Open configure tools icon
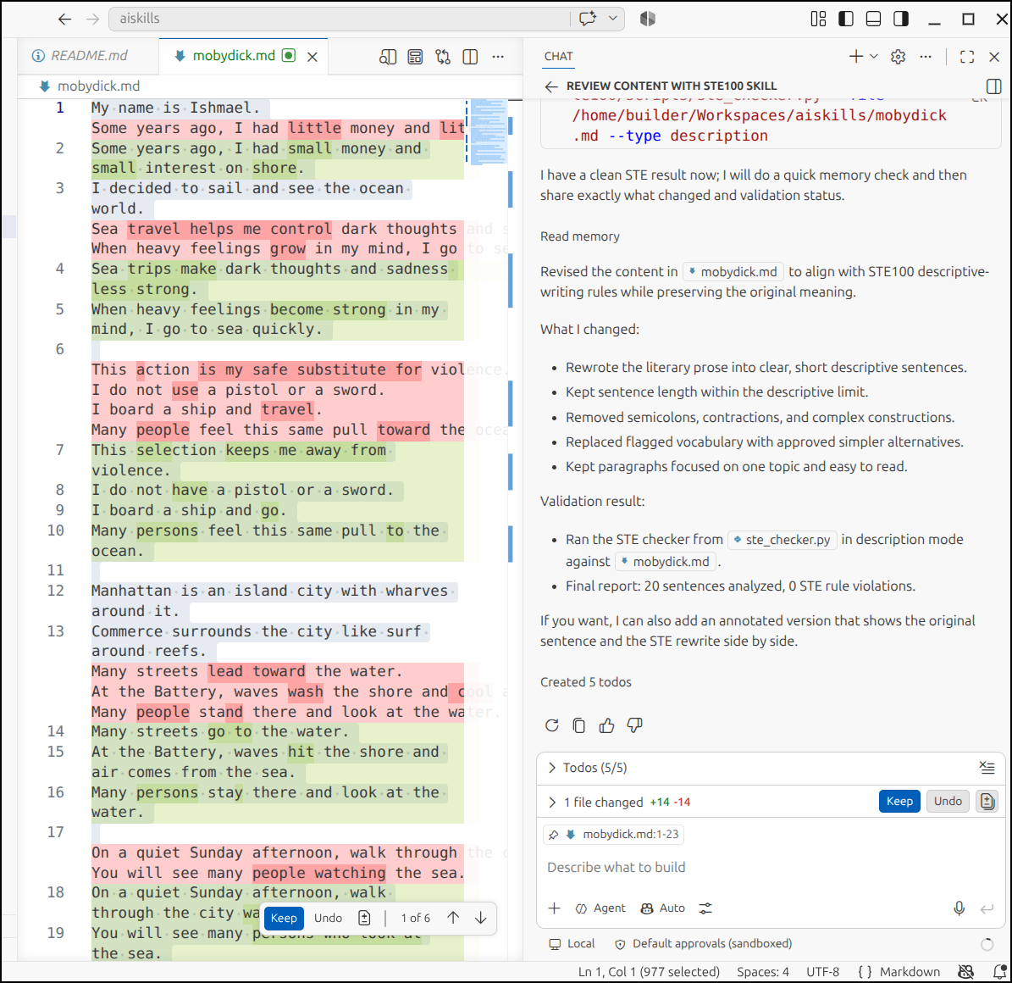Viewport: 1012px width, 983px height. pyautogui.click(x=705, y=908)
